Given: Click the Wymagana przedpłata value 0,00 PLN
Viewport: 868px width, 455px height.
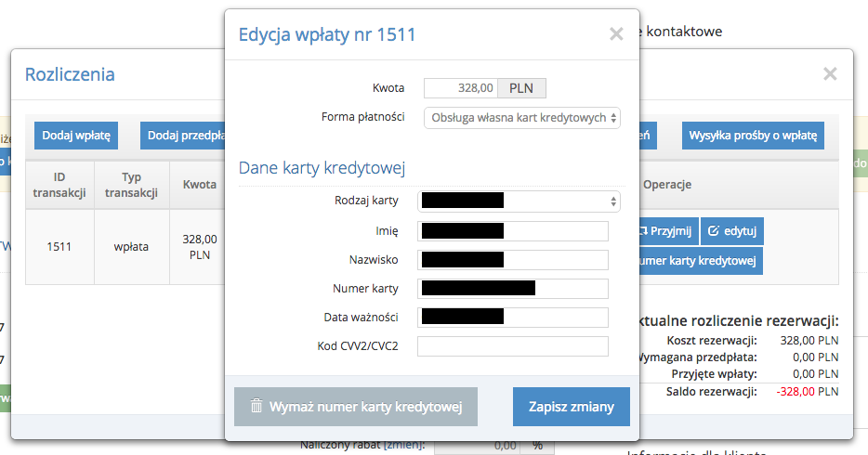Looking at the screenshot, I should tap(815, 357).
